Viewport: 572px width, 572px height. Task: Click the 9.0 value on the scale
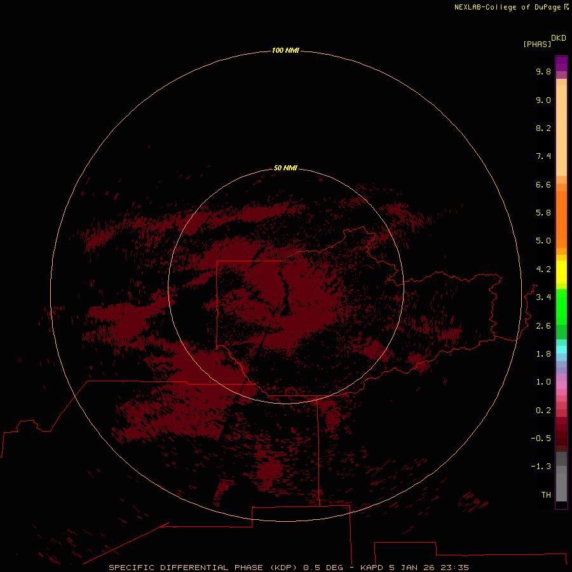pyautogui.click(x=543, y=100)
